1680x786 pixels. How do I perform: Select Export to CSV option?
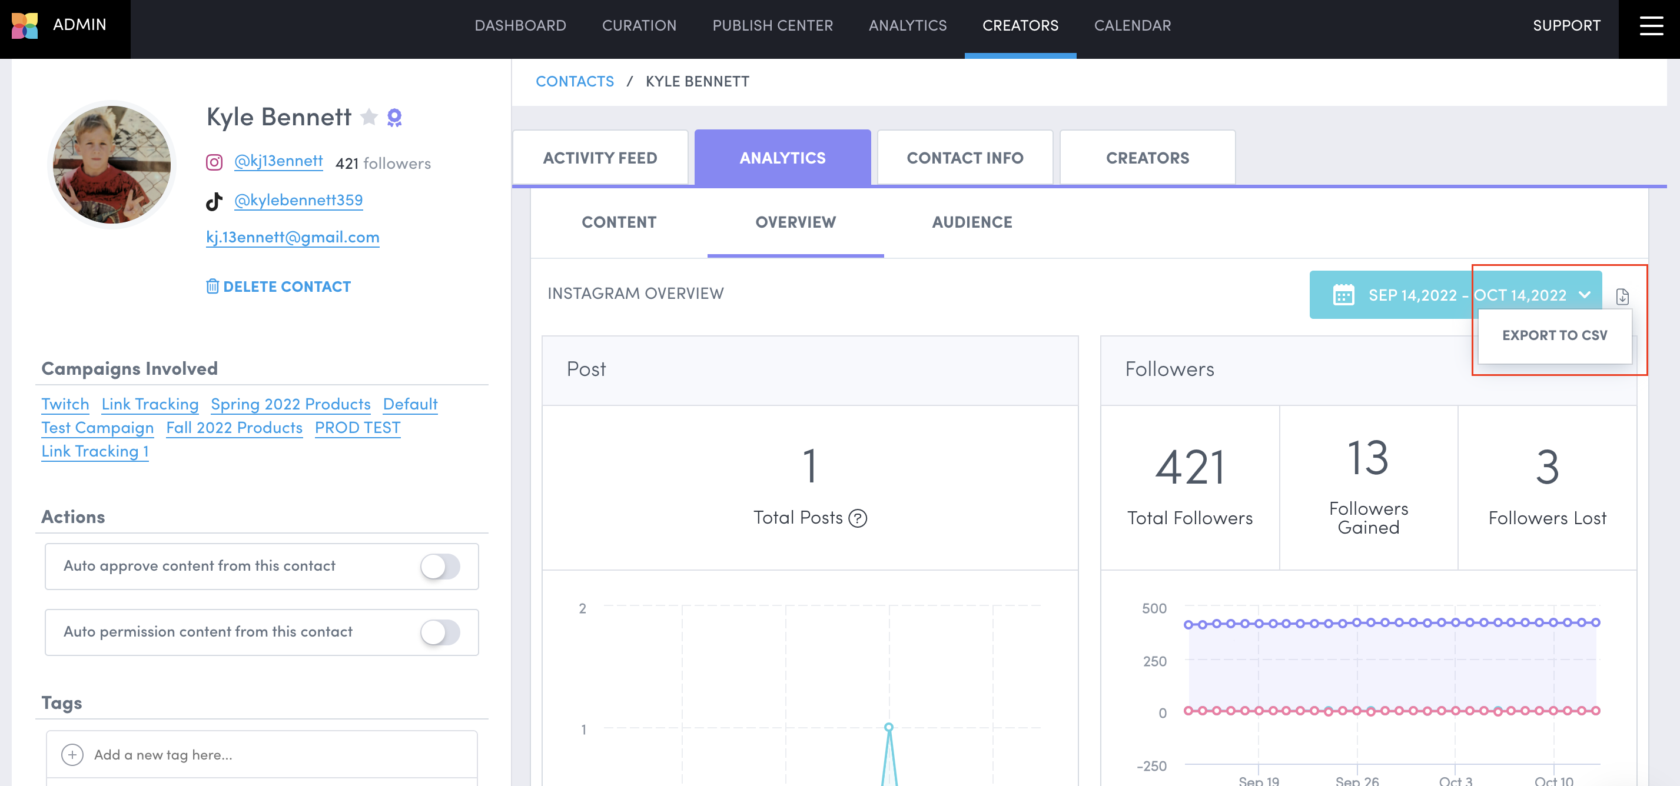click(1554, 336)
